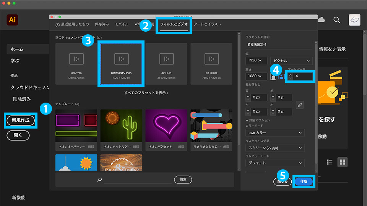Toggle bleed link chain icon
Image resolution: width=367 pixels, height=206 pixels.
click(x=300, y=105)
